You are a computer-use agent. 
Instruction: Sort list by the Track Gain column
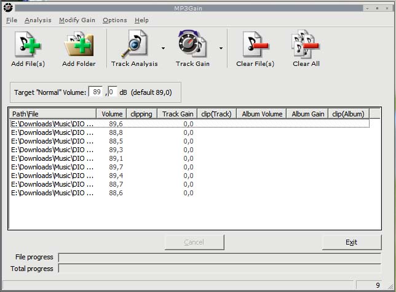(177, 114)
